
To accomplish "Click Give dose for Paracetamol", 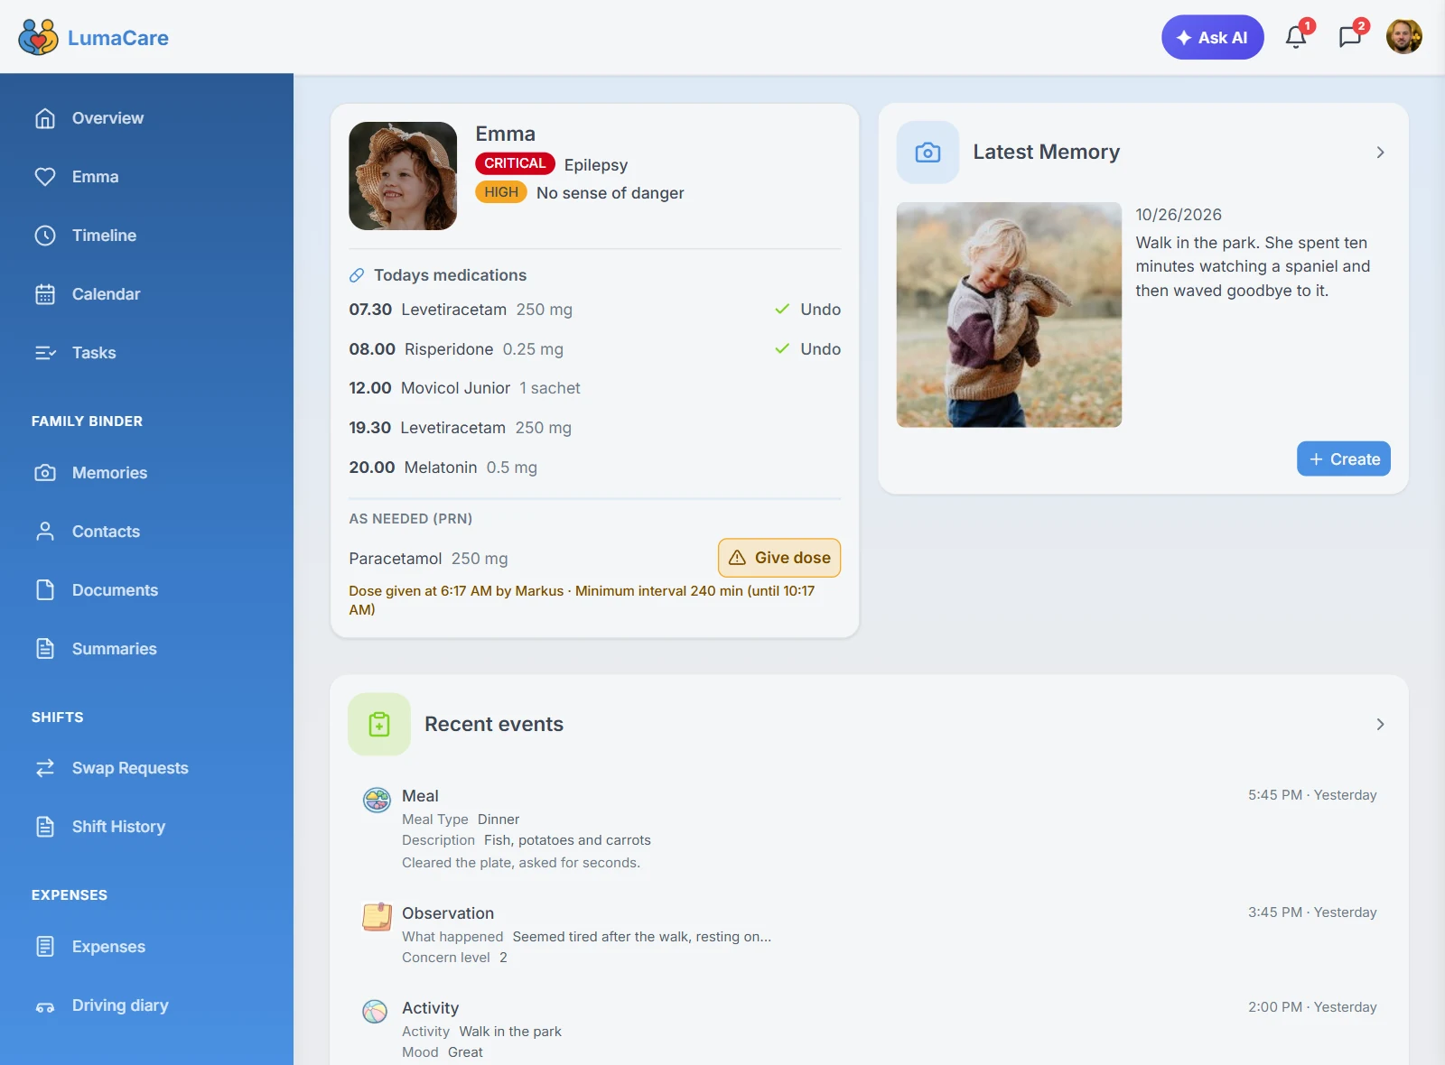I will [779, 558].
